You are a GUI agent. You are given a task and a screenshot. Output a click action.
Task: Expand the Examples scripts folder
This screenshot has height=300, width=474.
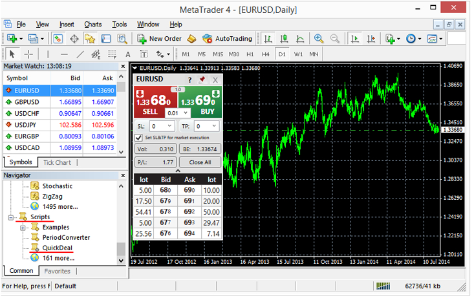click(x=23, y=228)
